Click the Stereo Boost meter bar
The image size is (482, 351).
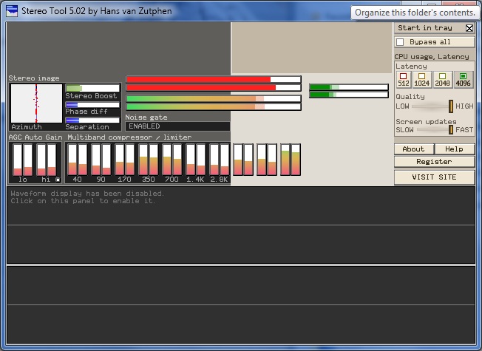(x=92, y=88)
